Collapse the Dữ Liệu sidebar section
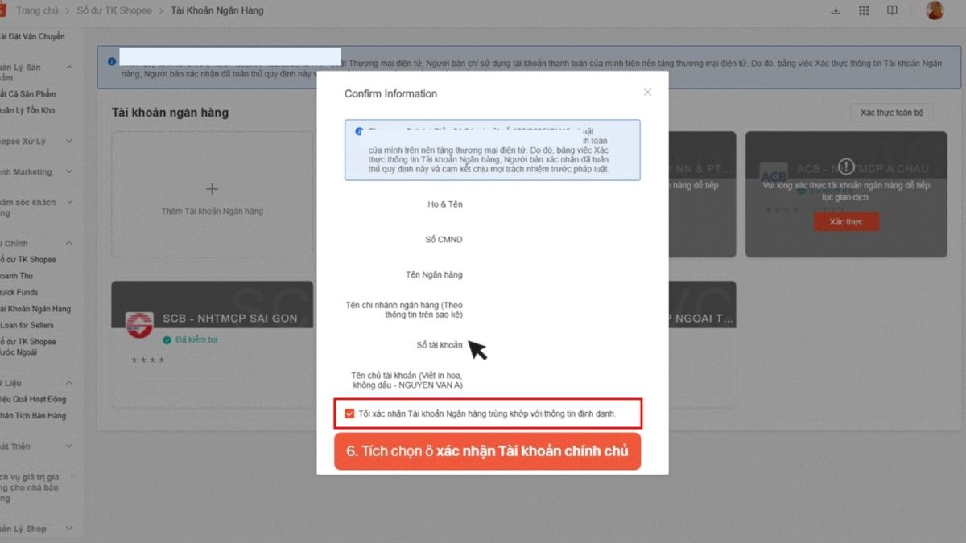The width and height of the screenshot is (966, 543). point(69,383)
